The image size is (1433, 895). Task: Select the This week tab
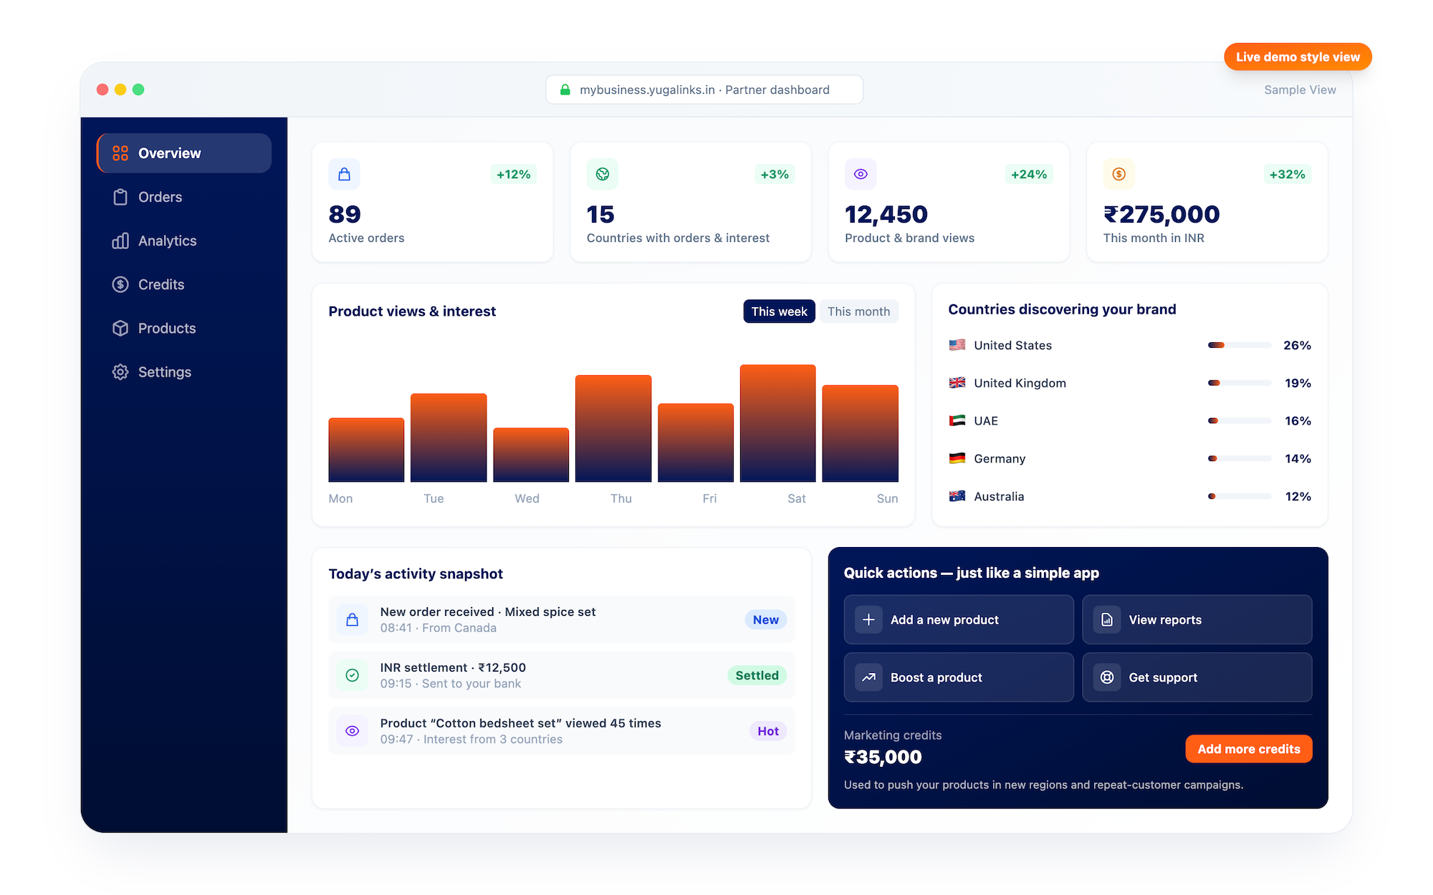(779, 311)
